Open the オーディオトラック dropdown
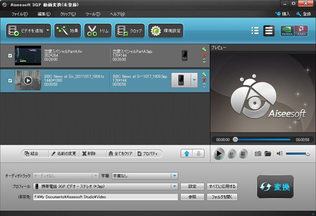 click(x=66, y=176)
